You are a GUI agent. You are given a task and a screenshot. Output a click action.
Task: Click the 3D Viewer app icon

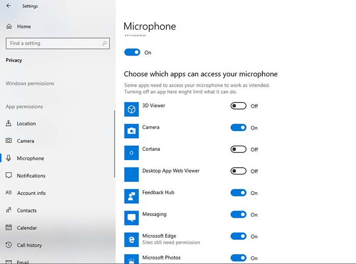pyautogui.click(x=131, y=109)
